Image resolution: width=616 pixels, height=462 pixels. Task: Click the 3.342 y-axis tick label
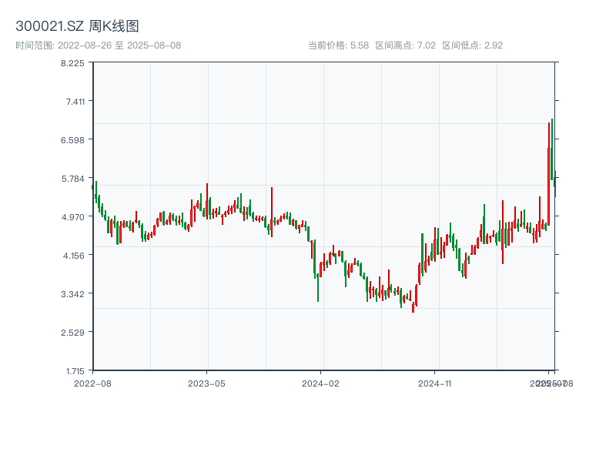[74, 294]
